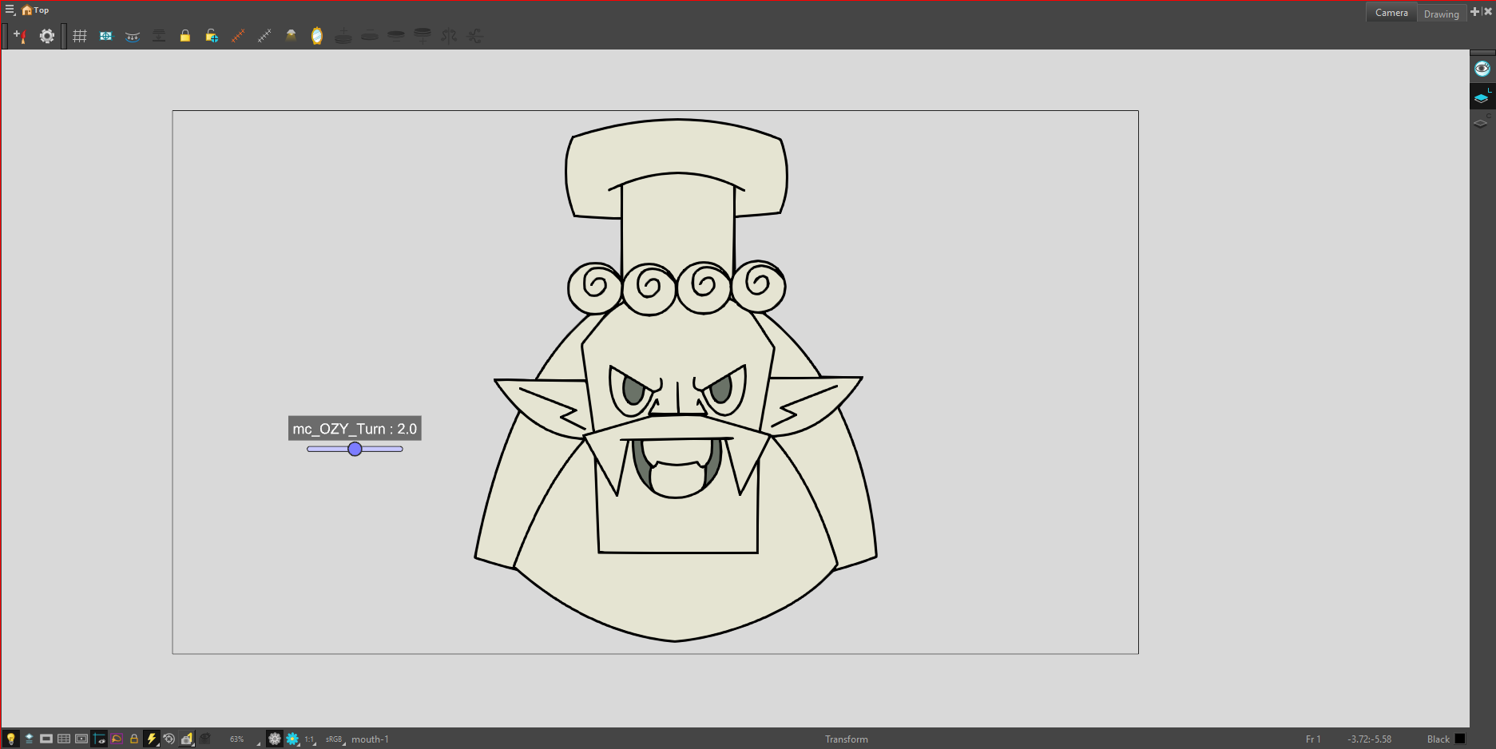The width and height of the screenshot is (1496, 749).
Task: Click the Black color swatch
Action: 1460,739
